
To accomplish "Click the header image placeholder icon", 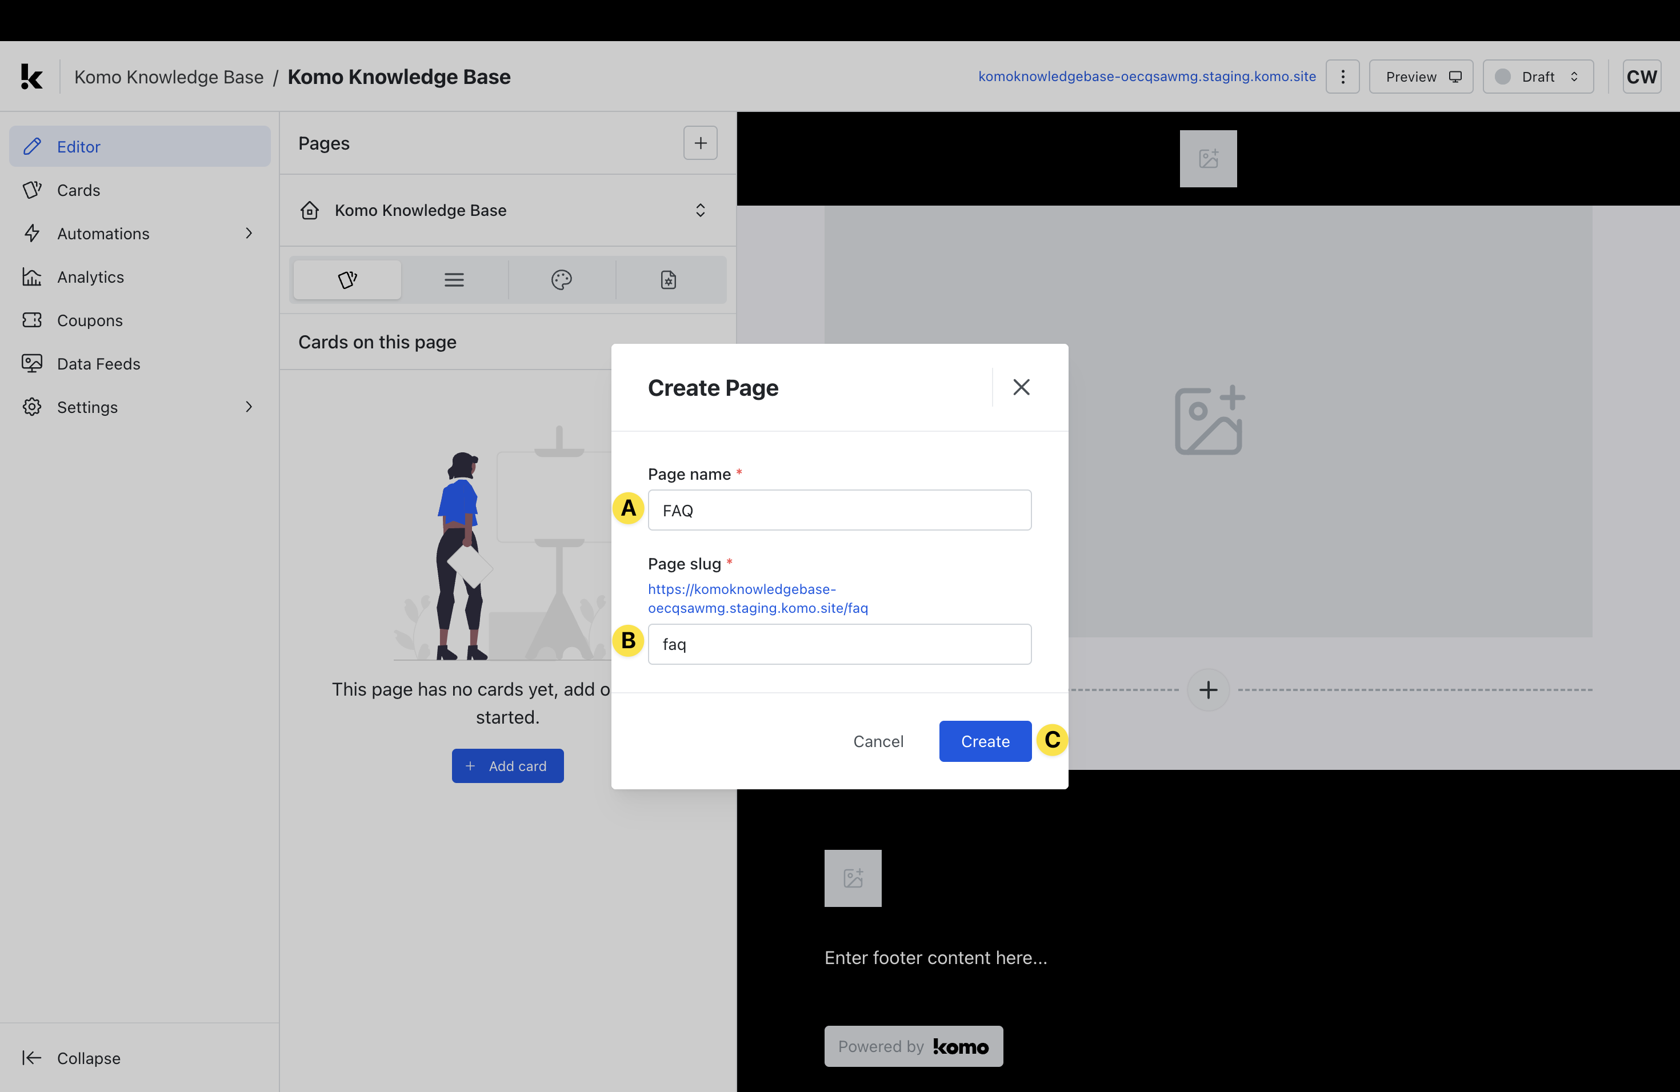I will pyautogui.click(x=1208, y=159).
